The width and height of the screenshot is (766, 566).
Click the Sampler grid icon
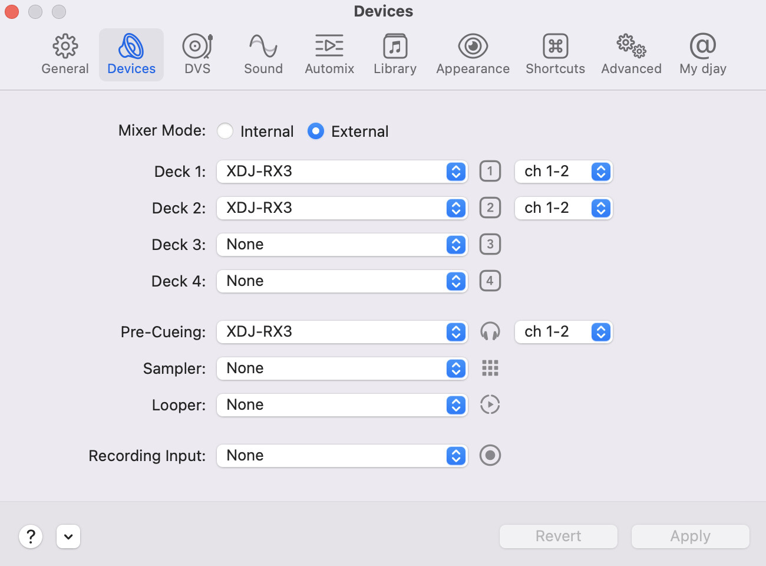[490, 368]
